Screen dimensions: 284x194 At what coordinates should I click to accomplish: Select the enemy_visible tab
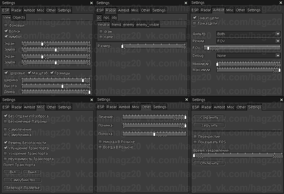(148, 25)
